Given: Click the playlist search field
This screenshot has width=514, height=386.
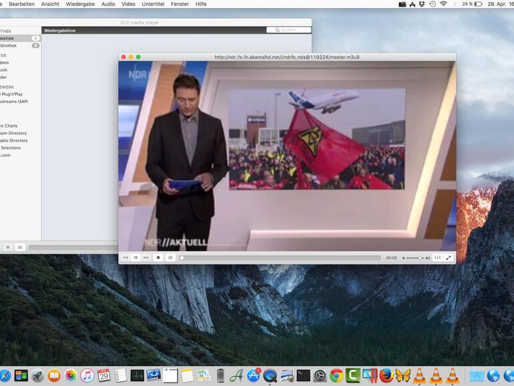Looking at the screenshot, I should [x=289, y=30].
